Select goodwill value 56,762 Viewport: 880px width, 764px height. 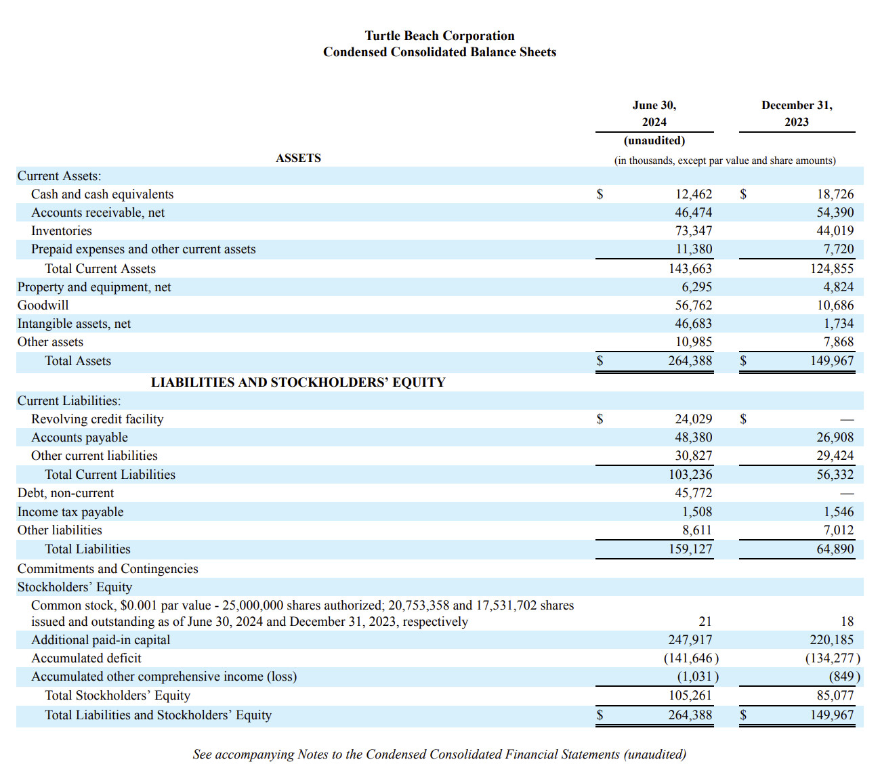pos(694,305)
